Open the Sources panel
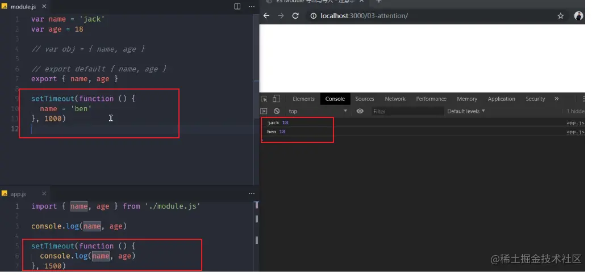The image size is (592, 275). (x=364, y=99)
